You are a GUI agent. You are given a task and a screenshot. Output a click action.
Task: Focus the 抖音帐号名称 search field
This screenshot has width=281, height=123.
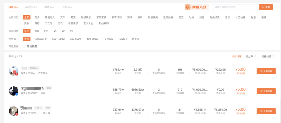(x=236, y=7)
